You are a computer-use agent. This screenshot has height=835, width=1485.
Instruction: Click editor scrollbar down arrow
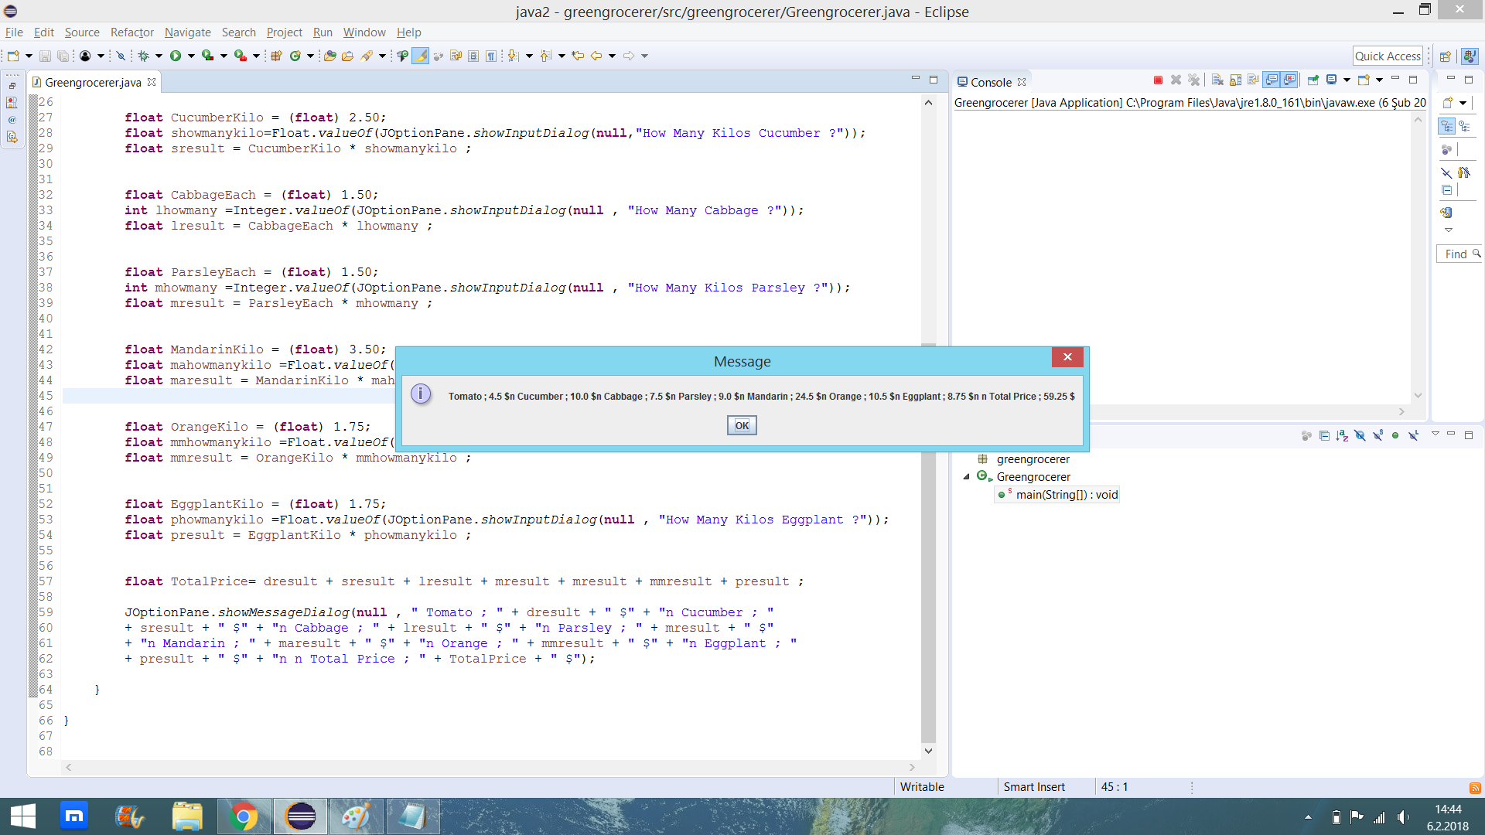coord(928,751)
